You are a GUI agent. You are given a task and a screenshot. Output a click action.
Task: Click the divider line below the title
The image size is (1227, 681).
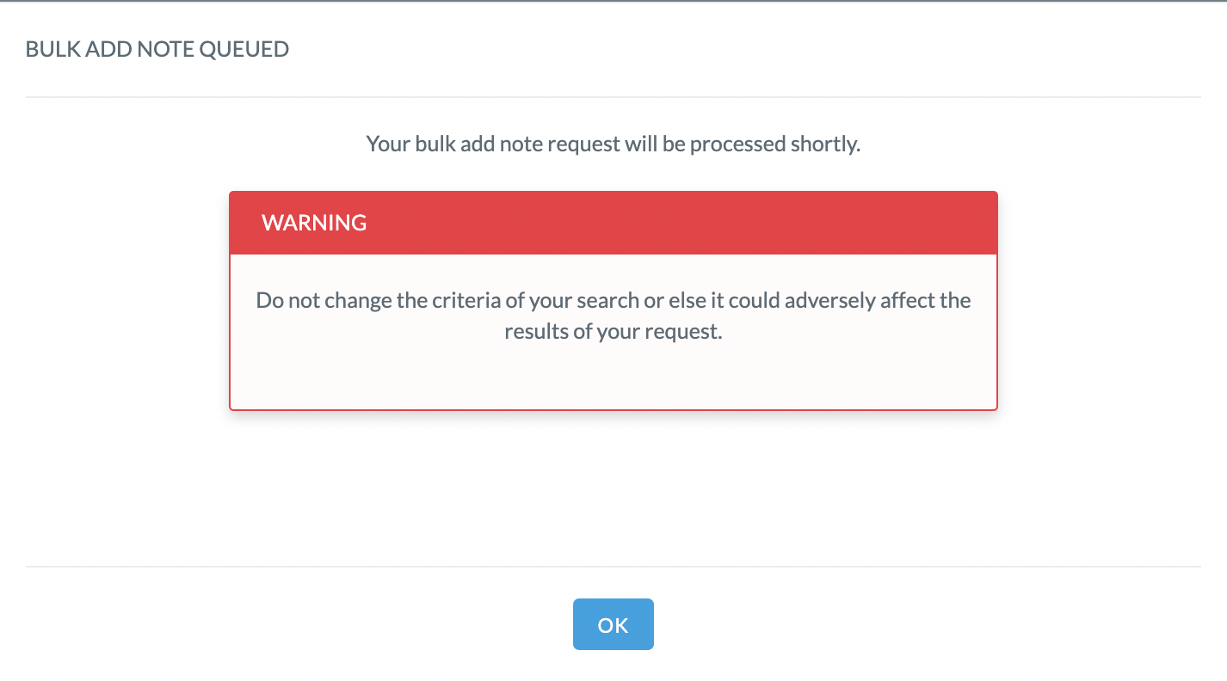point(613,97)
